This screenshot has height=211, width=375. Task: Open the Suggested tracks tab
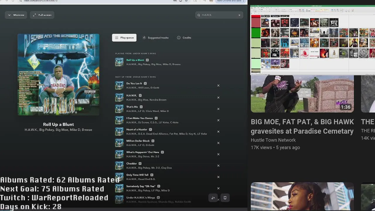[156, 38]
